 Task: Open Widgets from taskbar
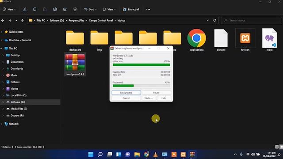tap(119, 154)
